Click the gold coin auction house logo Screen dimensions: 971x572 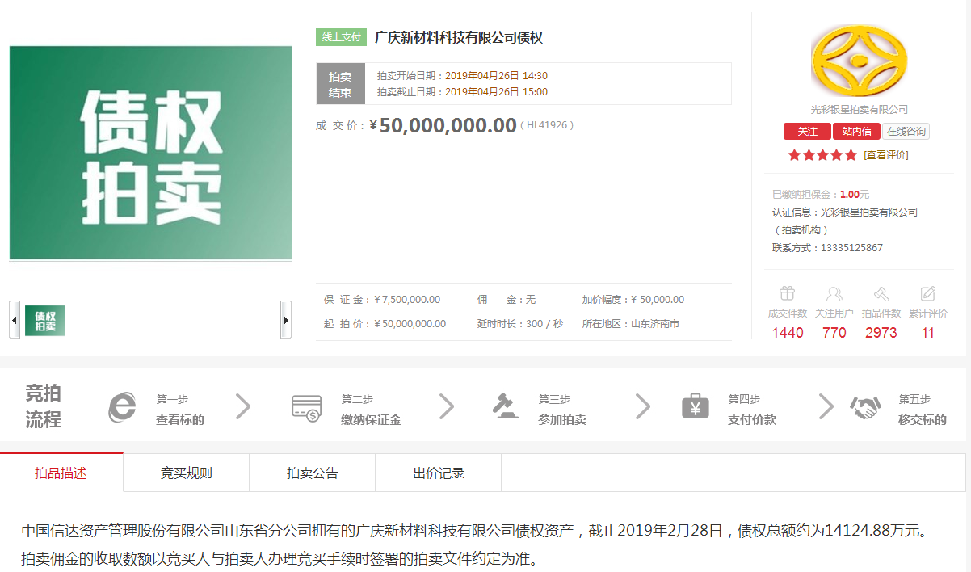point(860,61)
